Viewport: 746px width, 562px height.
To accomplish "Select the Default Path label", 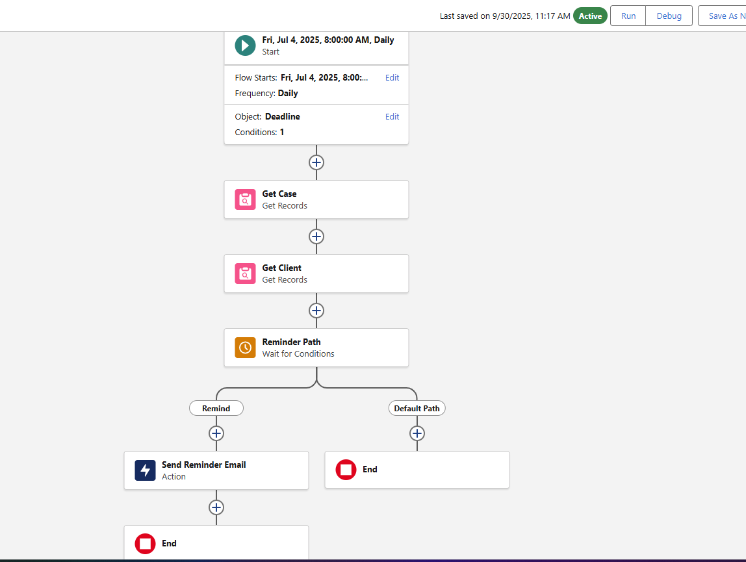I will tap(417, 409).
